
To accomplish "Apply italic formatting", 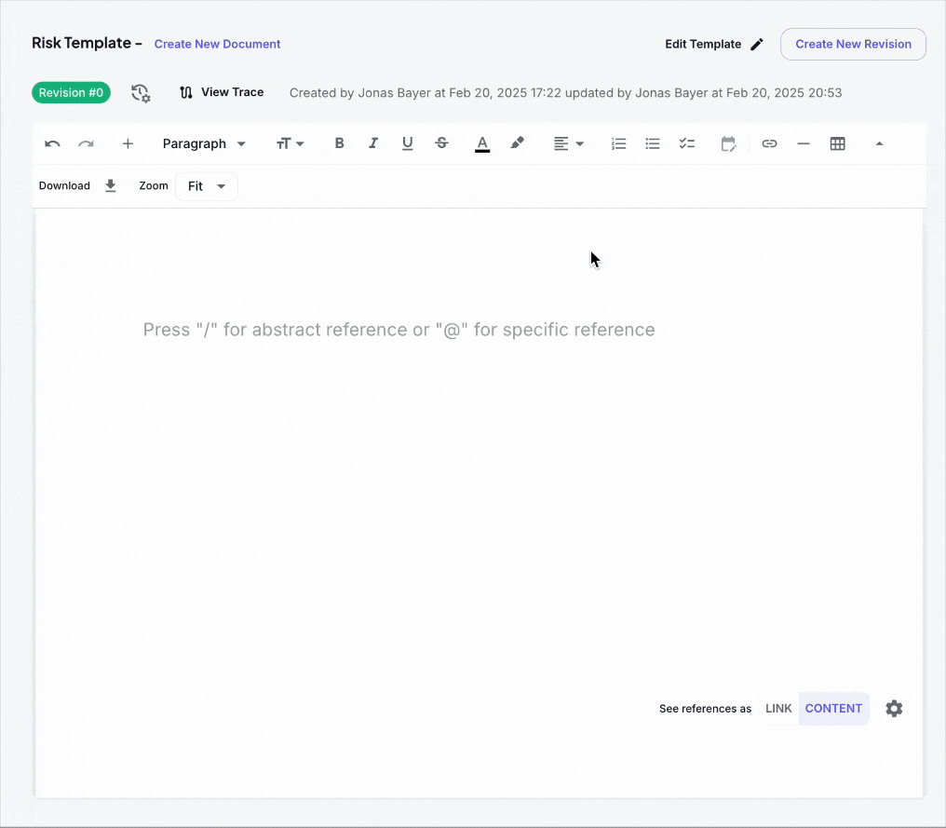I will (x=373, y=143).
